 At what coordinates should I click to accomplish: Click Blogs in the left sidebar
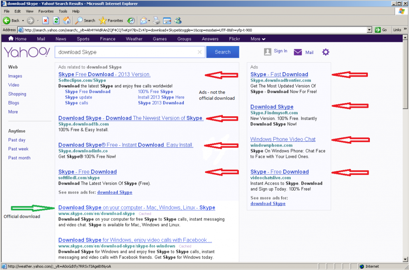tap(14, 103)
